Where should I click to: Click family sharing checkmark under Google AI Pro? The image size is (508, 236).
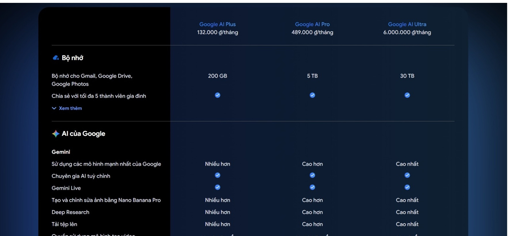[312, 95]
